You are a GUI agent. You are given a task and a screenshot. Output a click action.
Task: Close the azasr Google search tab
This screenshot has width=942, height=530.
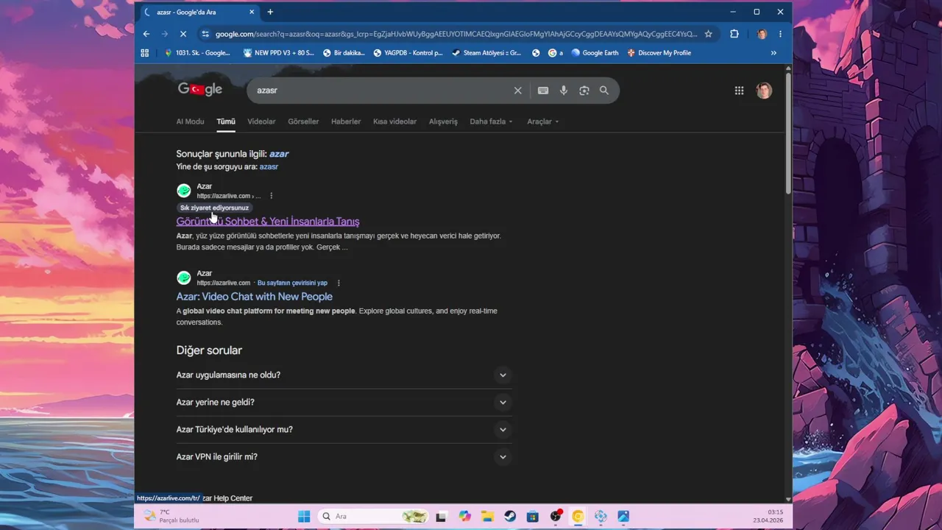click(252, 12)
